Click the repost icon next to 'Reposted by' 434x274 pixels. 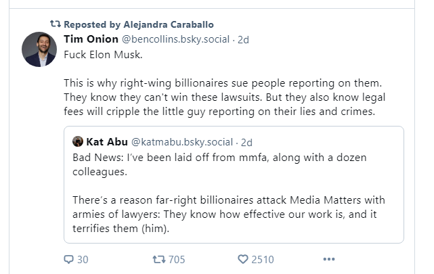point(55,24)
